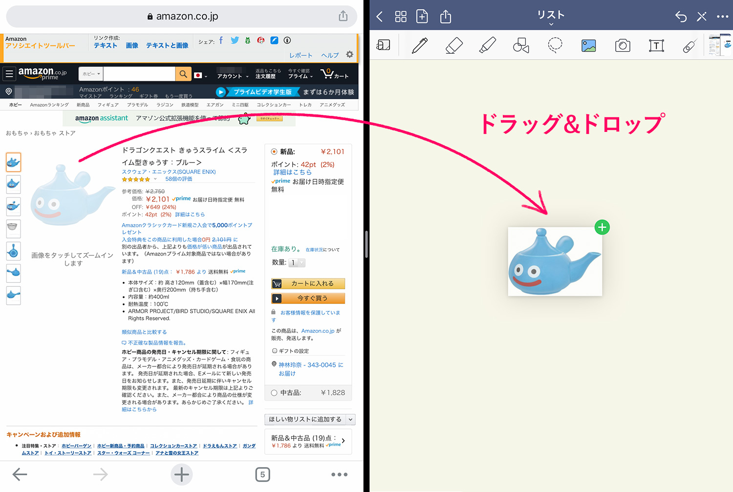Screen dimensions: 733x492
Task: Expand the アカウント menu
Action: [x=233, y=76]
